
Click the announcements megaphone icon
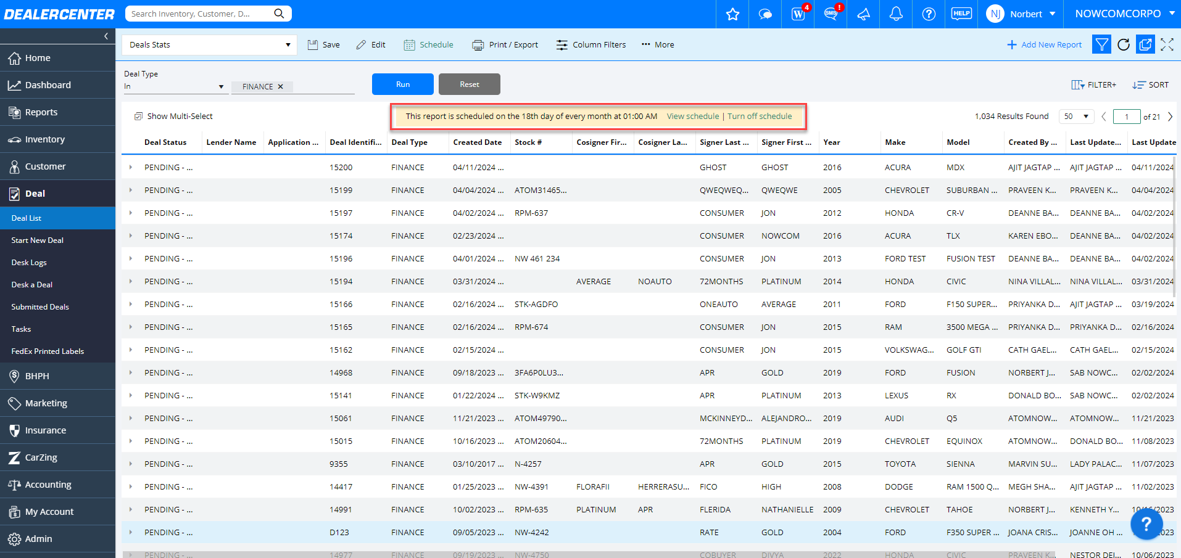(864, 14)
